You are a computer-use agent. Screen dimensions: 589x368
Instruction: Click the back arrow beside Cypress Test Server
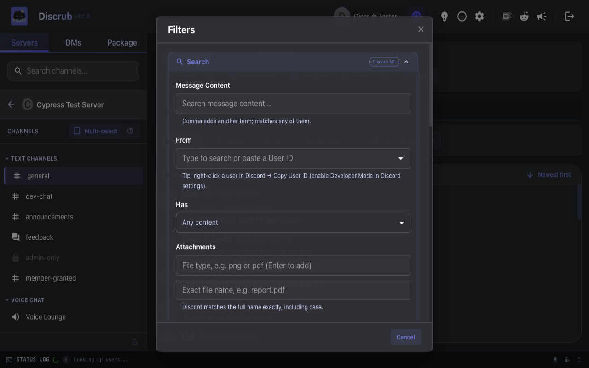click(x=11, y=104)
